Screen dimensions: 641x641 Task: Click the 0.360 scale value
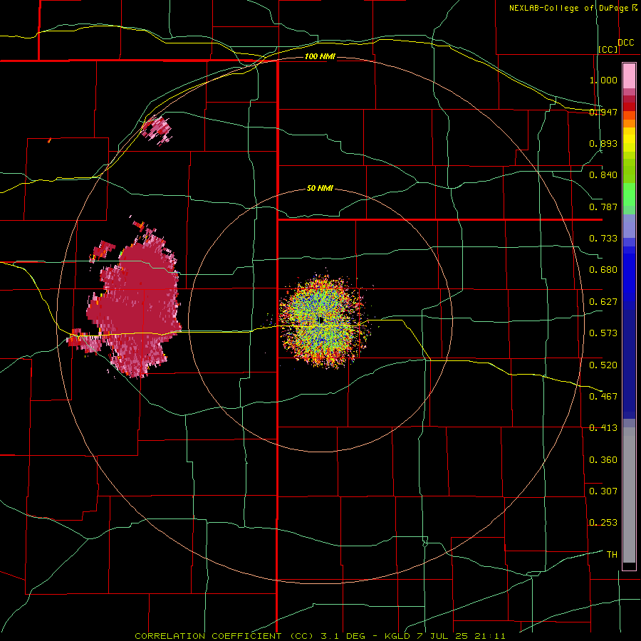pyautogui.click(x=603, y=459)
